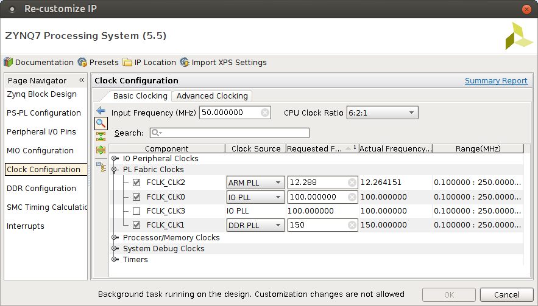The image size is (538, 306).
Task: Go to Interrupts page
Action: click(26, 226)
